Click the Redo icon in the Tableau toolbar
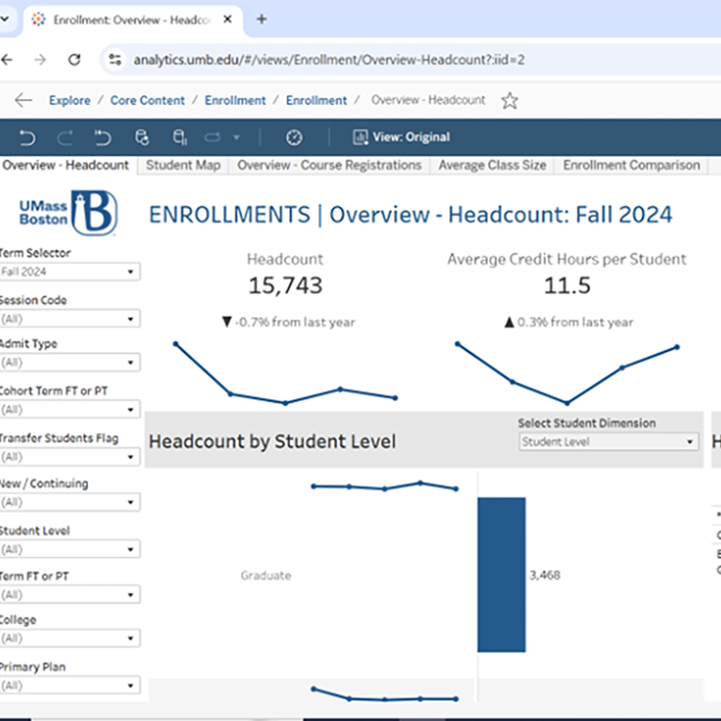 [x=65, y=138]
